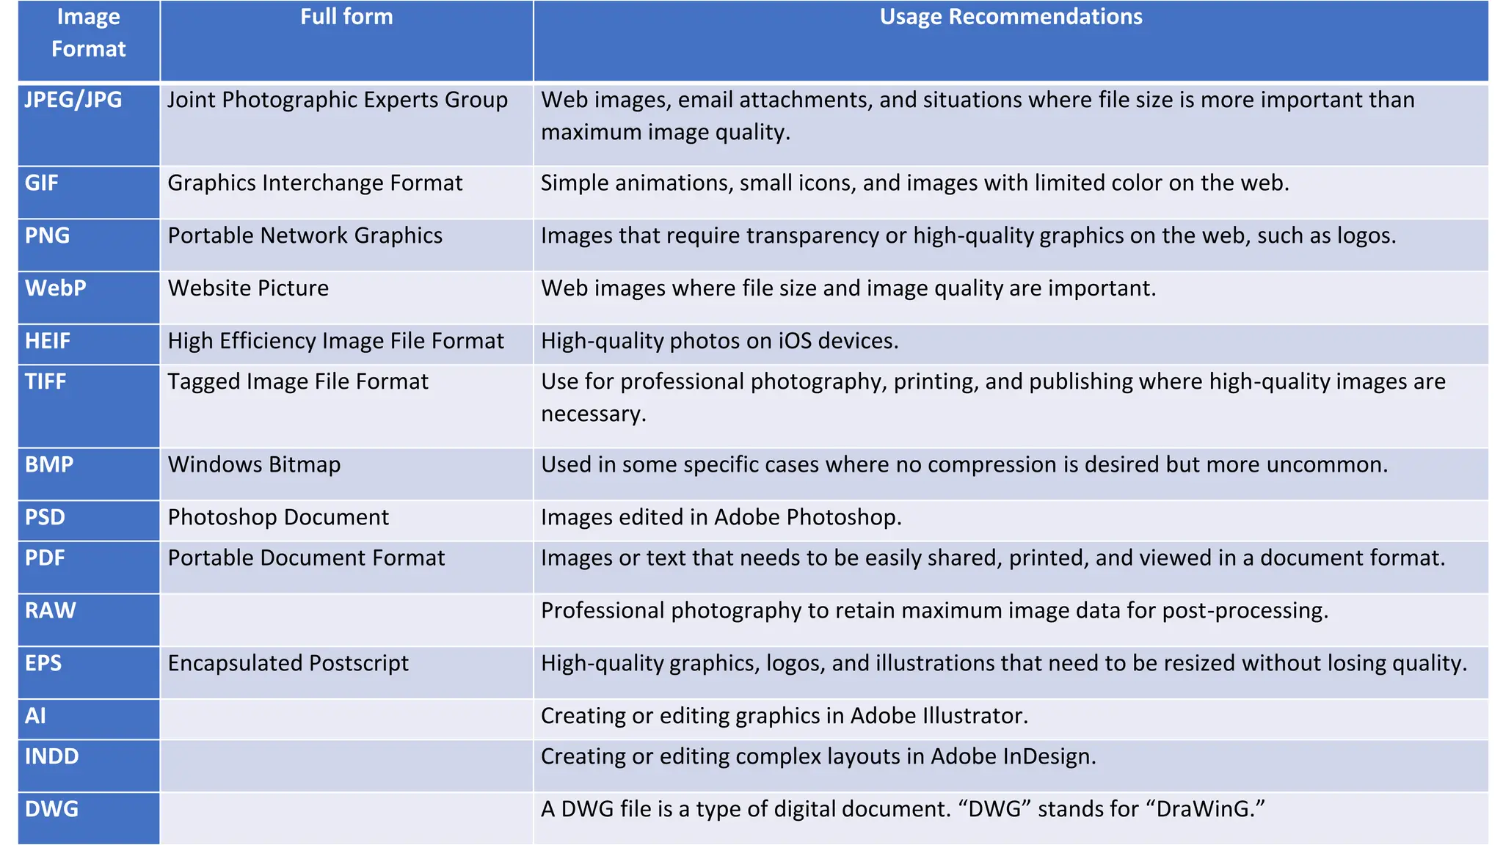1503x845 pixels.
Task: Click the Joint Photographic Experts Group text
Action: coord(338,100)
